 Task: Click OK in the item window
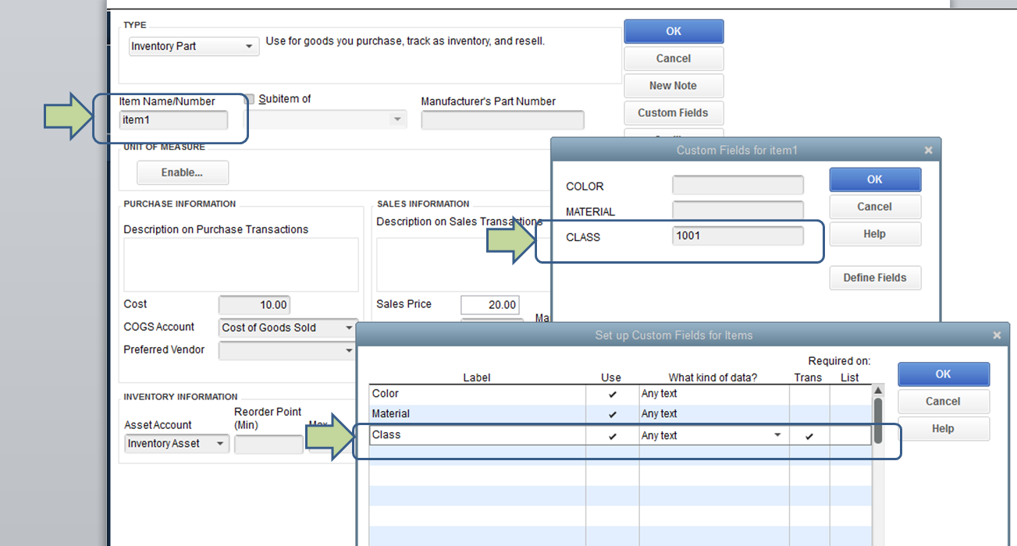[x=674, y=31]
